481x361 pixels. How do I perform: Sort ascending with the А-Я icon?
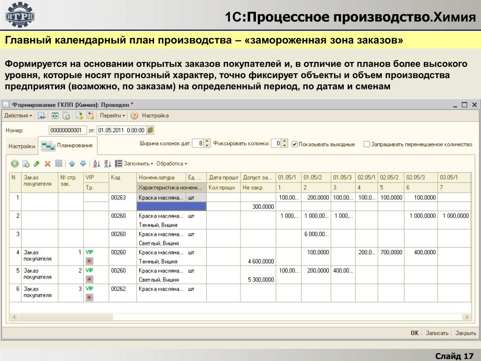tap(96, 164)
